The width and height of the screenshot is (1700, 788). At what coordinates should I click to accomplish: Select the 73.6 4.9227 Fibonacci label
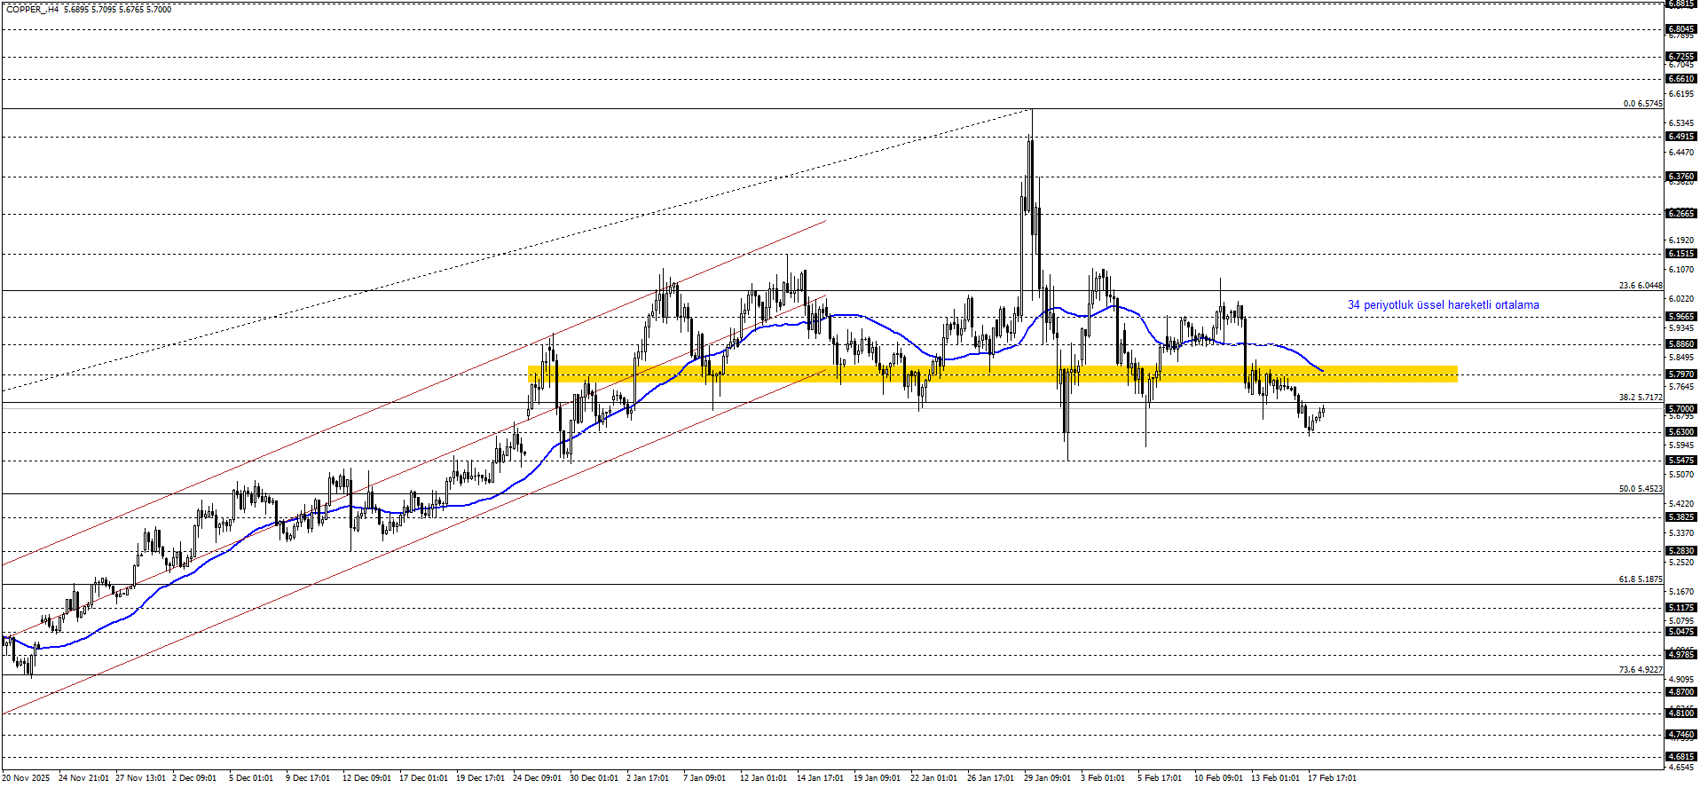pos(1641,670)
